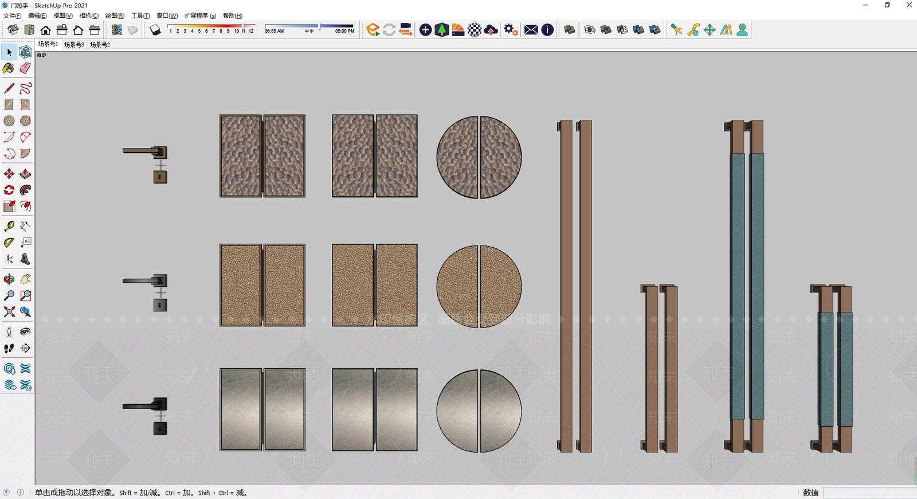Select the Protractor tool
917x499 pixels.
pos(9,243)
